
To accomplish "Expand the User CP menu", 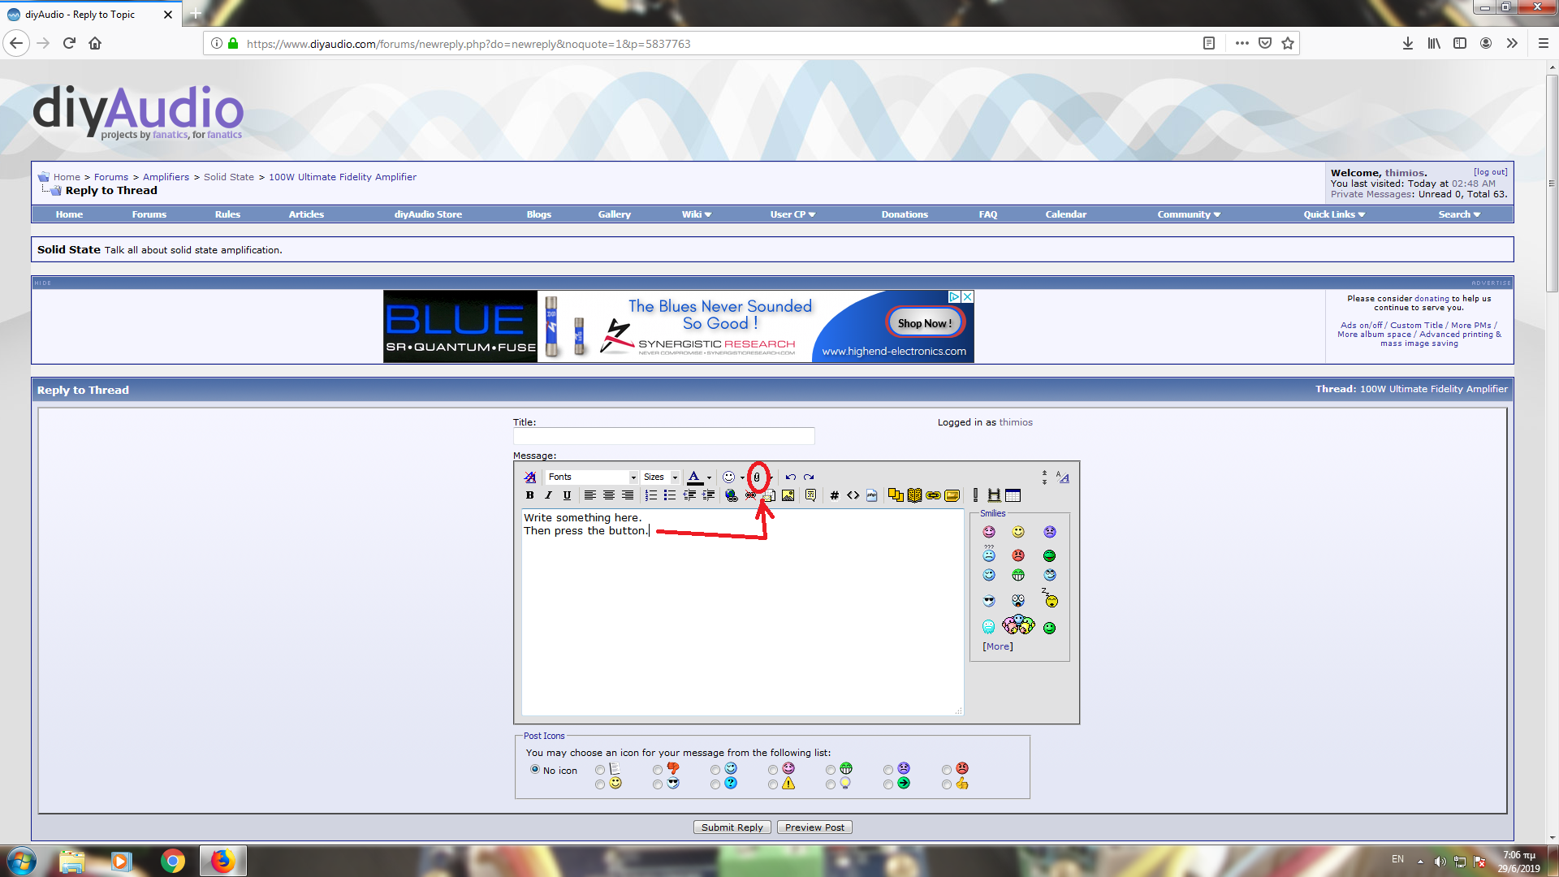I will tap(792, 214).
